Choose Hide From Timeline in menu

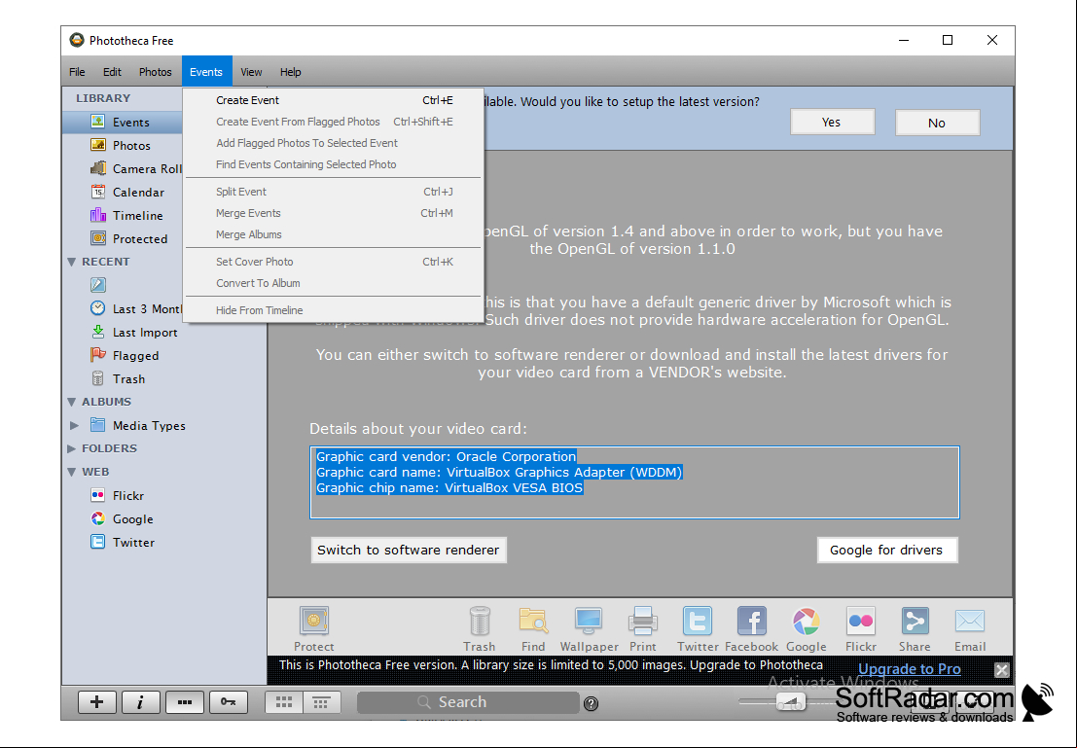333,310
